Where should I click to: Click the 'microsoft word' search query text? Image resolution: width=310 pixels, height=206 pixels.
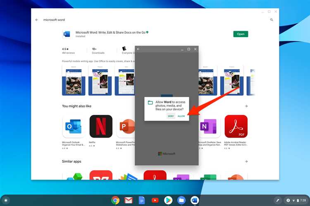pyautogui.click(x=54, y=20)
